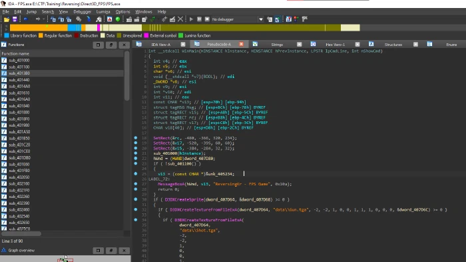Click the blue curved arrow toolbar icon
This screenshot has height=262, width=466.
[x=89, y=19]
